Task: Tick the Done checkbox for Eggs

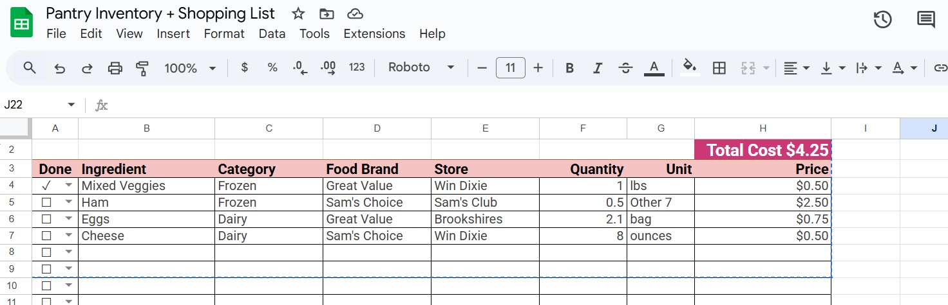Action: 46,219
